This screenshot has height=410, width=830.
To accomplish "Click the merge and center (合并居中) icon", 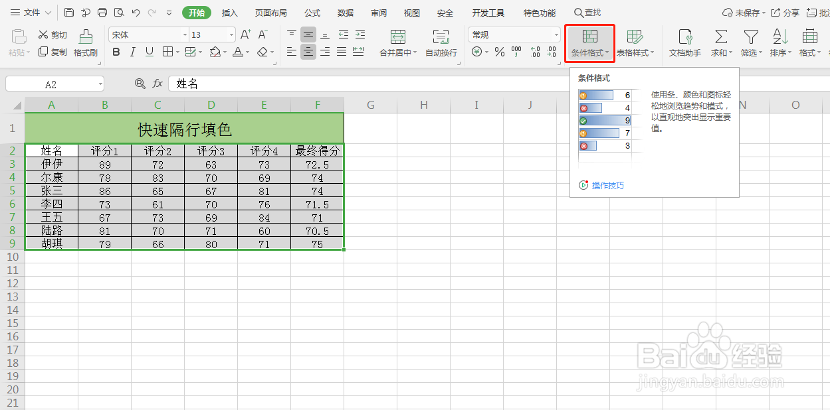I will click(x=397, y=38).
